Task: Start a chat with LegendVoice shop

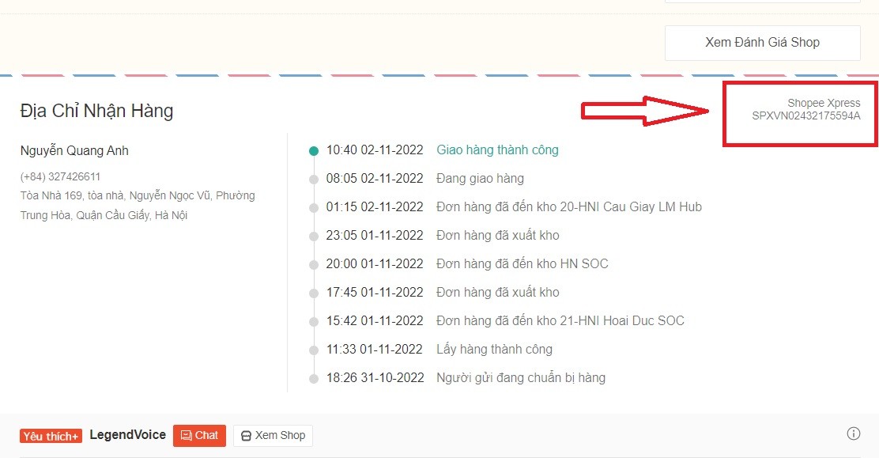Action: click(x=199, y=436)
